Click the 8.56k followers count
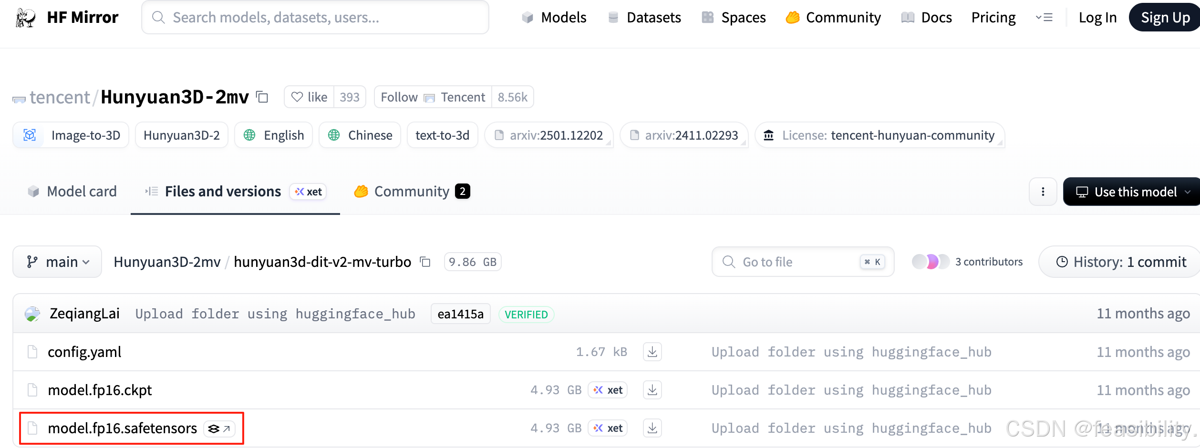The height and width of the screenshot is (448, 1200). click(x=513, y=97)
